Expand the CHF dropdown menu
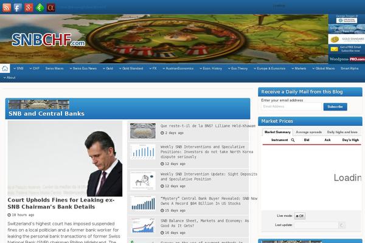This screenshot has width=365, height=243. click(35, 69)
